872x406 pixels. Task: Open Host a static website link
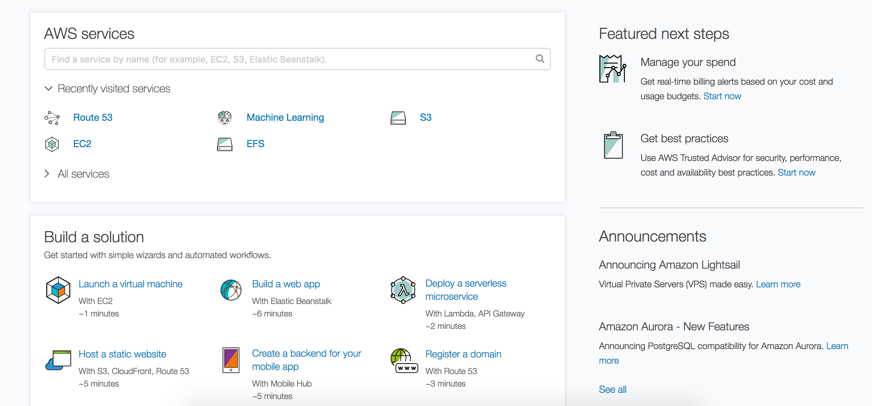(x=122, y=354)
